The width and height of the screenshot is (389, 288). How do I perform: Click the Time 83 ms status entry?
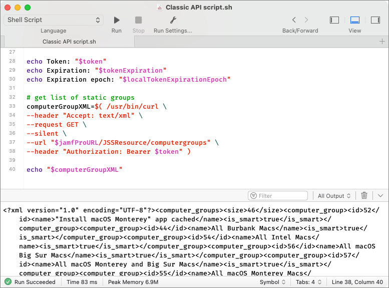point(82,282)
